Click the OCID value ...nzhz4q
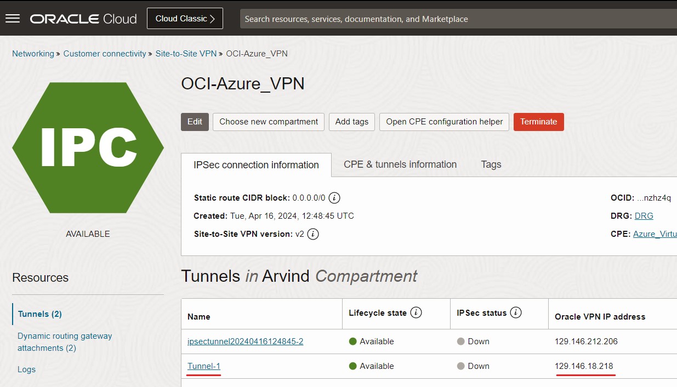 [653, 198]
